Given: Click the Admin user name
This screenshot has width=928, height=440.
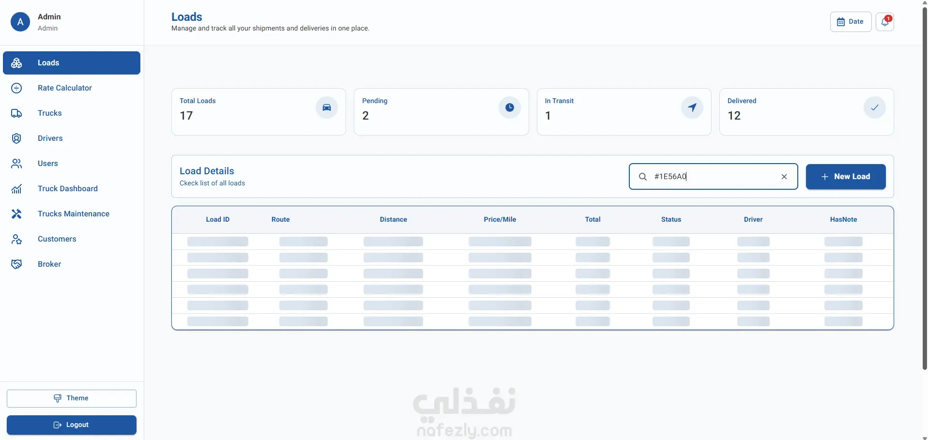Looking at the screenshot, I should click(x=49, y=17).
